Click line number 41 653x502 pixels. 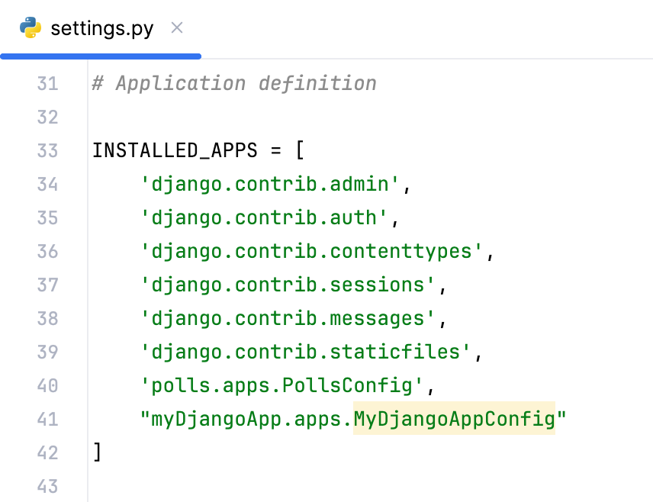click(47, 419)
